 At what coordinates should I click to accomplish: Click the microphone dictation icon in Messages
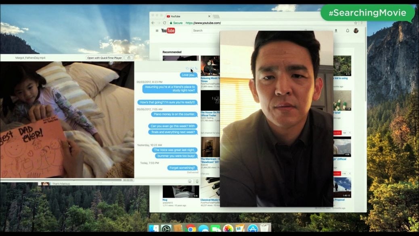pos(197,181)
